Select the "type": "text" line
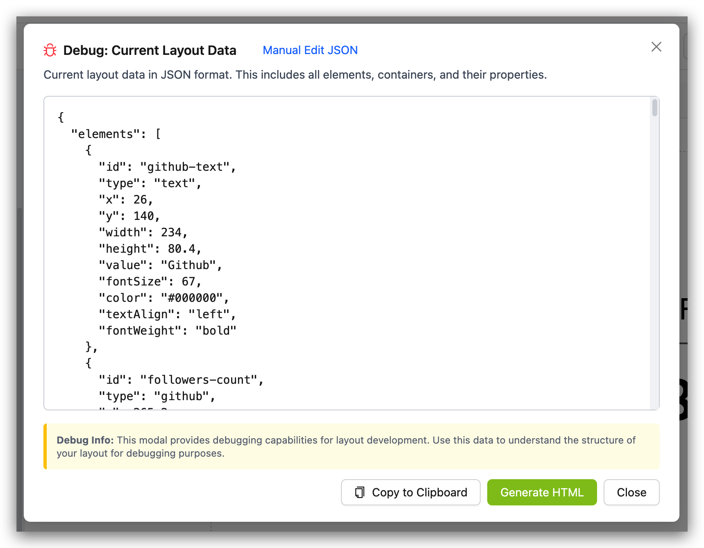704x548 pixels. pos(150,183)
